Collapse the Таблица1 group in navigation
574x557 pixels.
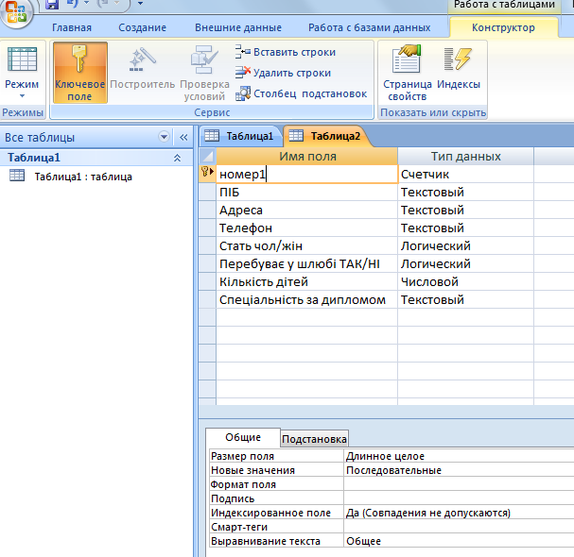coord(177,158)
